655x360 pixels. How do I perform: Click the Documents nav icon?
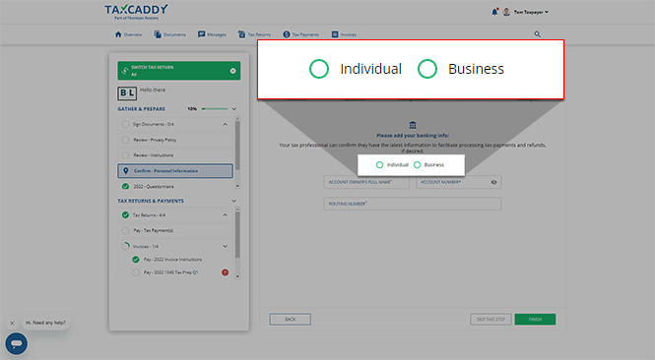pos(158,34)
